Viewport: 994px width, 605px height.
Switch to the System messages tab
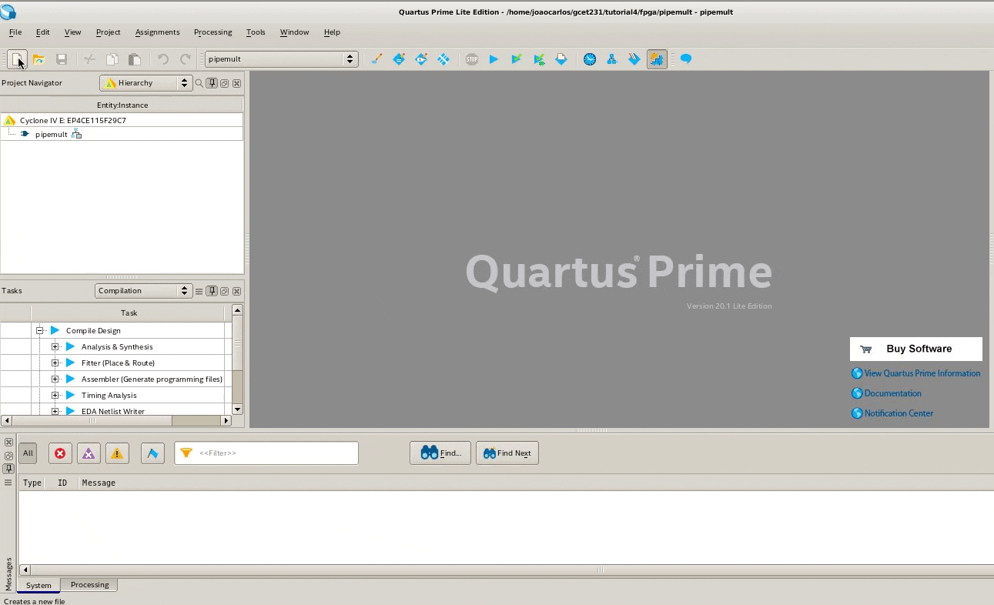tap(38, 586)
